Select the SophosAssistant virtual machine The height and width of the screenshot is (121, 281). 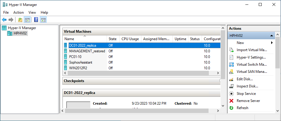pyautogui.click(x=80, y=62)
